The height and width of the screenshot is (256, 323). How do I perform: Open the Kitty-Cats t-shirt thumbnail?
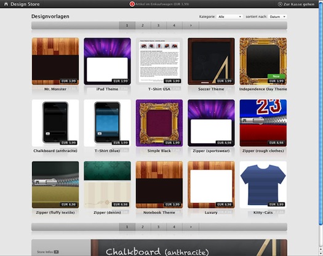pos(263,185)
